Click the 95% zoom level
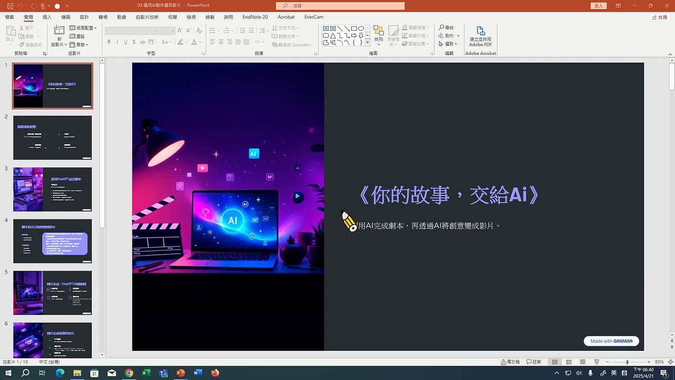 659,362
